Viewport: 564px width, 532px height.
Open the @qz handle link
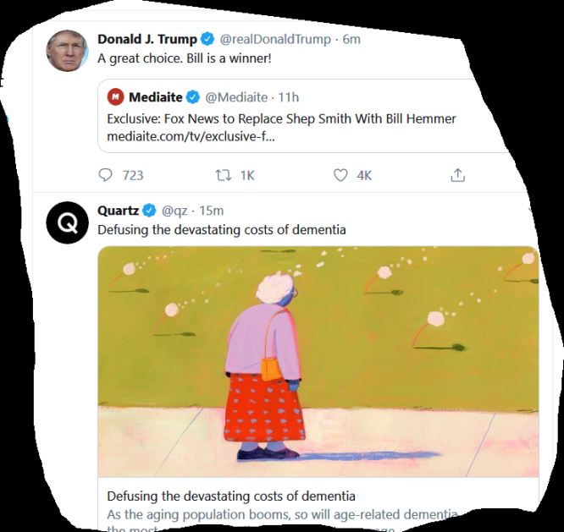(x=174, y=211)
